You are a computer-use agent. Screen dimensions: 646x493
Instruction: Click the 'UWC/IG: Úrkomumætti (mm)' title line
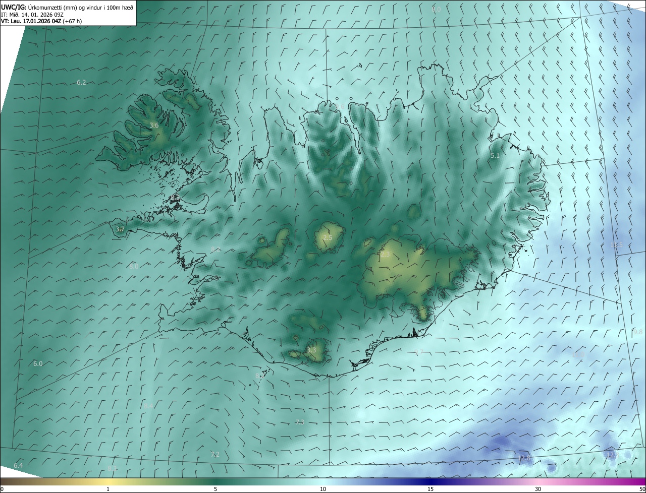67,7
